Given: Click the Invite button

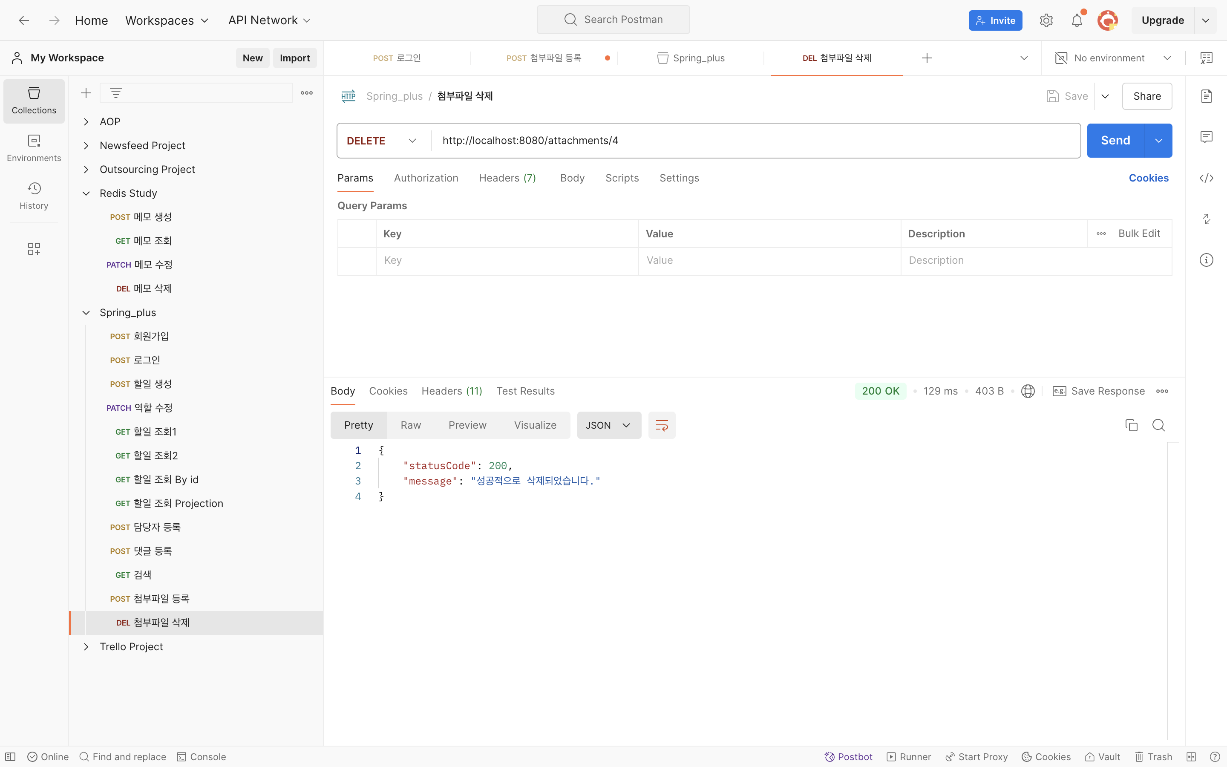Looking at the screenshot, I should (995, 20).
